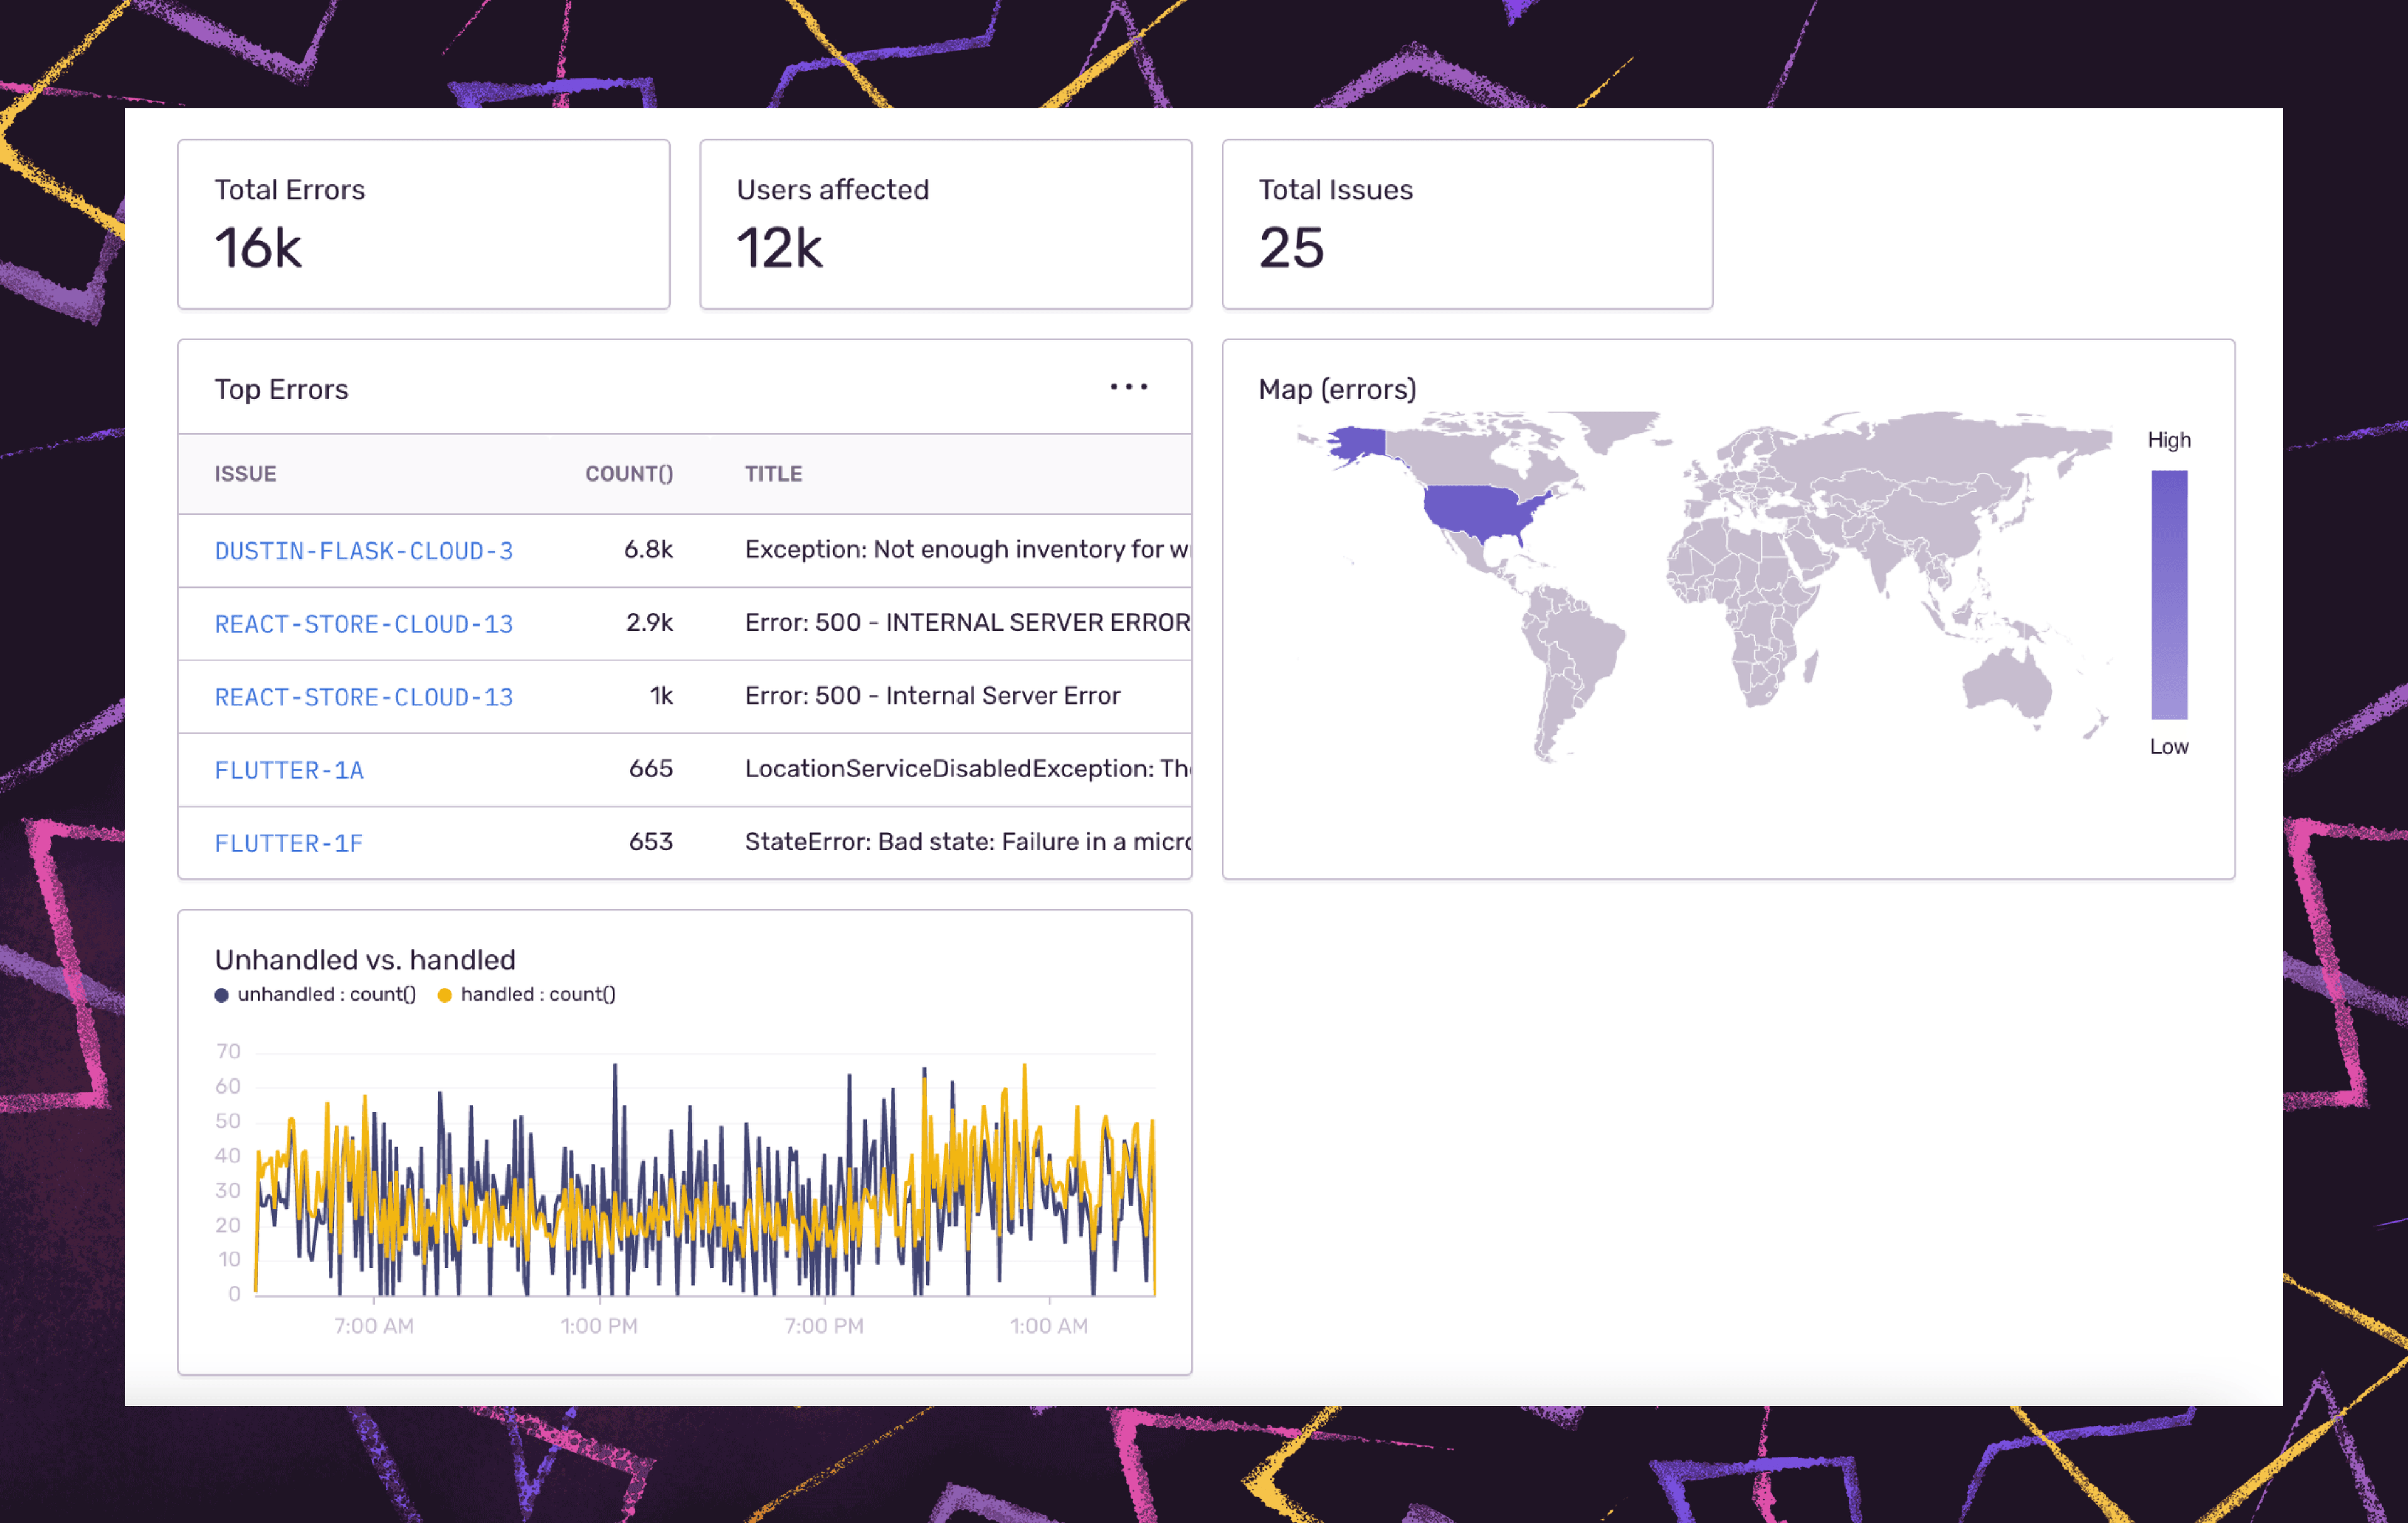This screenshot has height=1523, width=2408.
Task: Open the FLUTTER-1F issue
Action: (x=288, y=842)
